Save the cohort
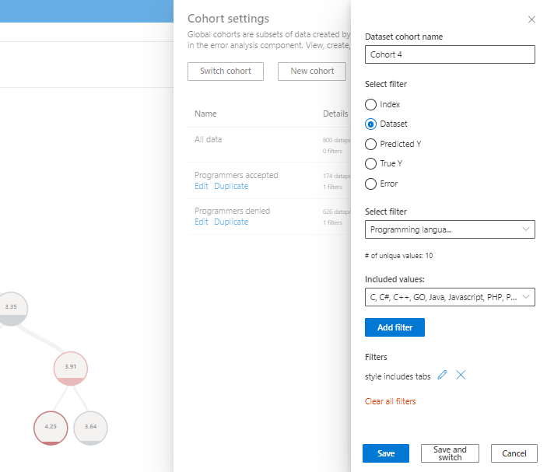 (x=385, y=453)
